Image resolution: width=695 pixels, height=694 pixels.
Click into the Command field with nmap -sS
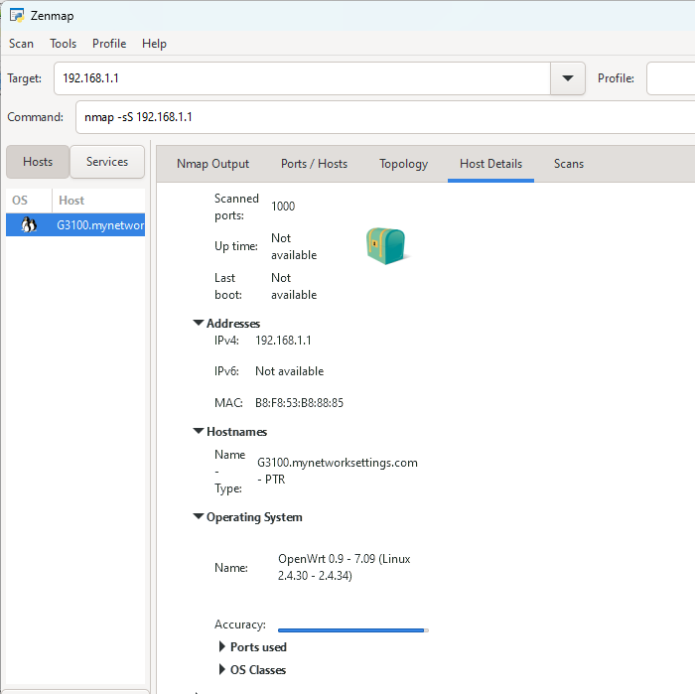(385, 117)
